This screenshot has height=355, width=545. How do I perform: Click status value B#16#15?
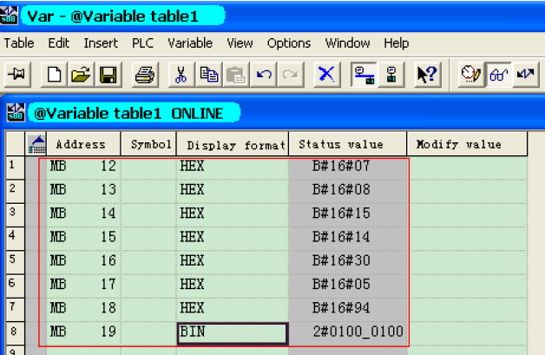[x=348, y=214]
